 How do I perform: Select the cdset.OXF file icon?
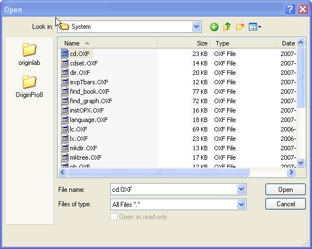point(65,63)
